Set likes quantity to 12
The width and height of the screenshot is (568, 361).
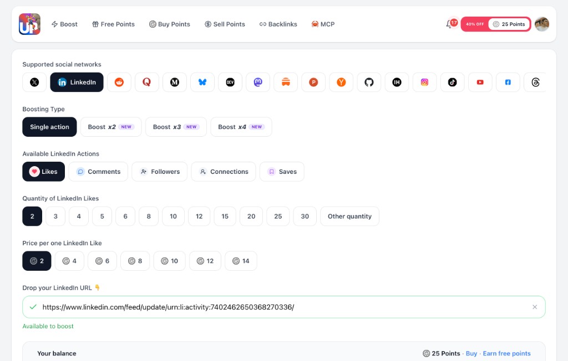pos(199,216)
